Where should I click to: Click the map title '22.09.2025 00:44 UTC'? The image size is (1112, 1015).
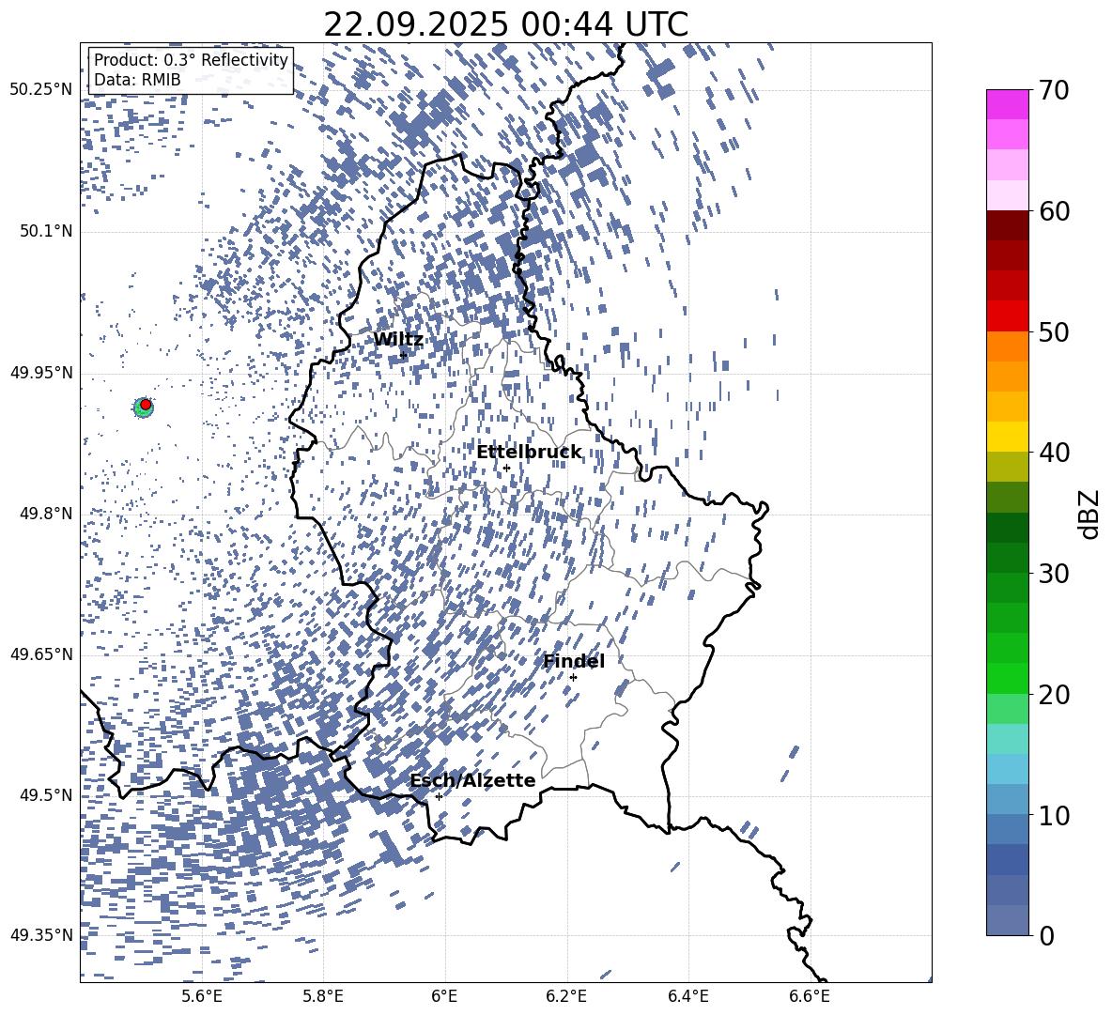(505, 24)
